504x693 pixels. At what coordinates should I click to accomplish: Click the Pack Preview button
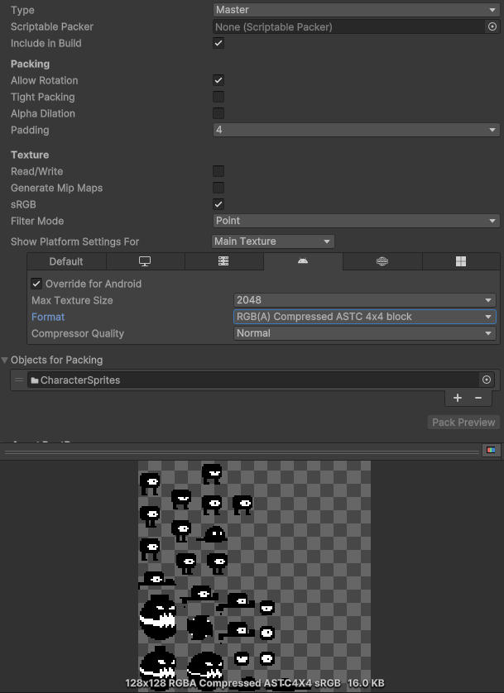tap(463, 422)
